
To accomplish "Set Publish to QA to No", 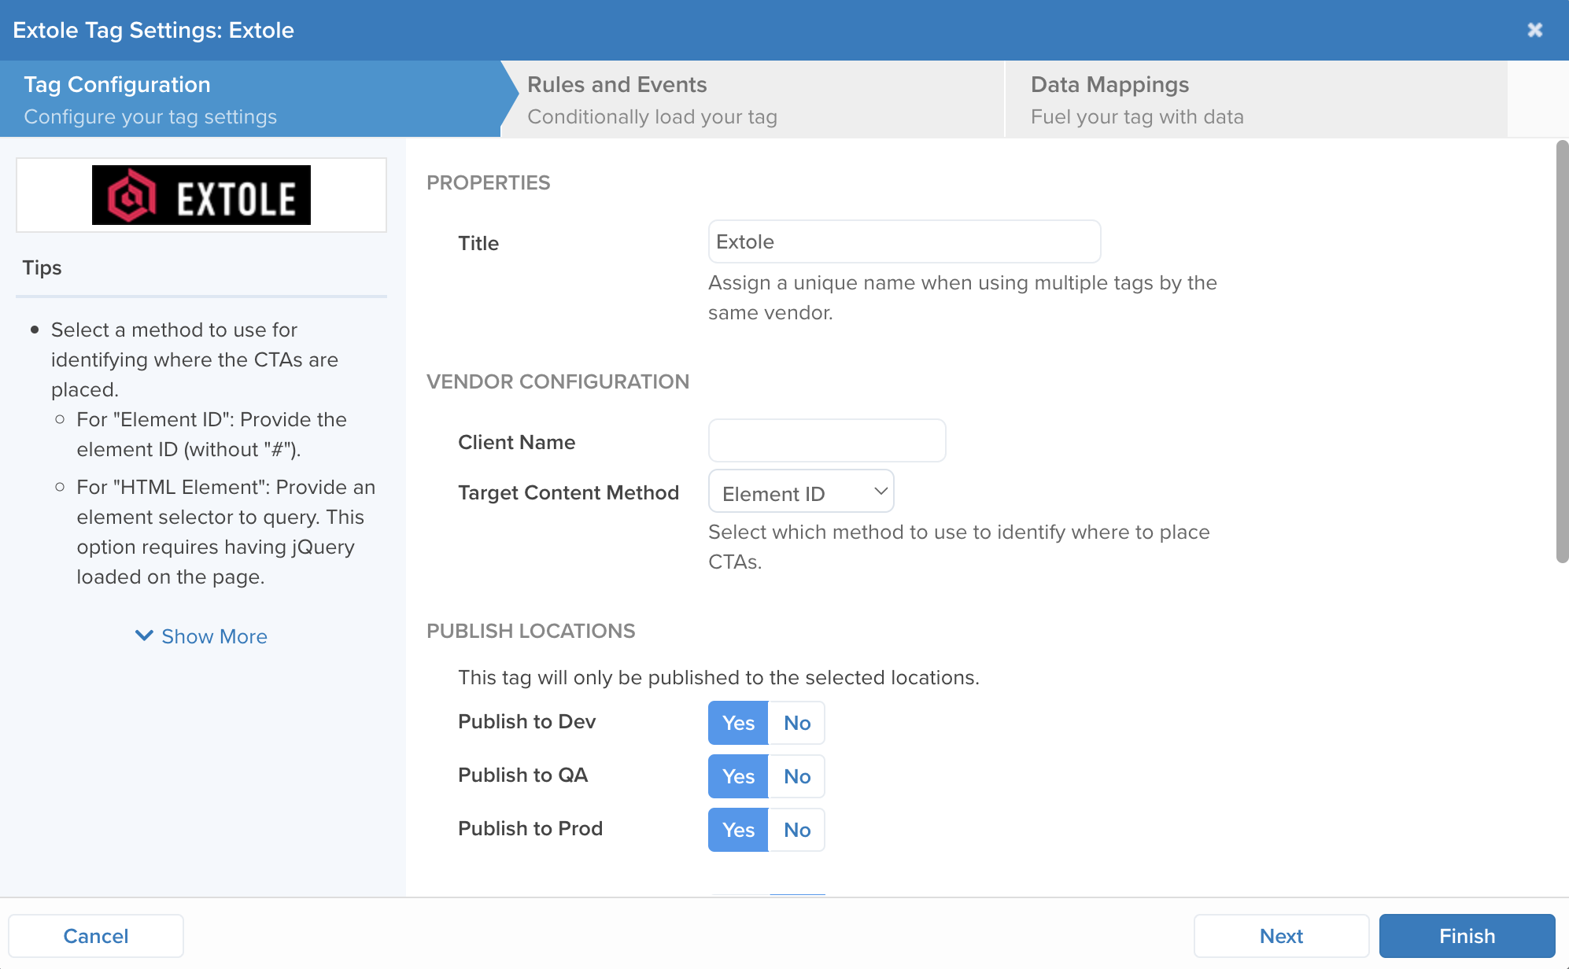I will point(796,776).
